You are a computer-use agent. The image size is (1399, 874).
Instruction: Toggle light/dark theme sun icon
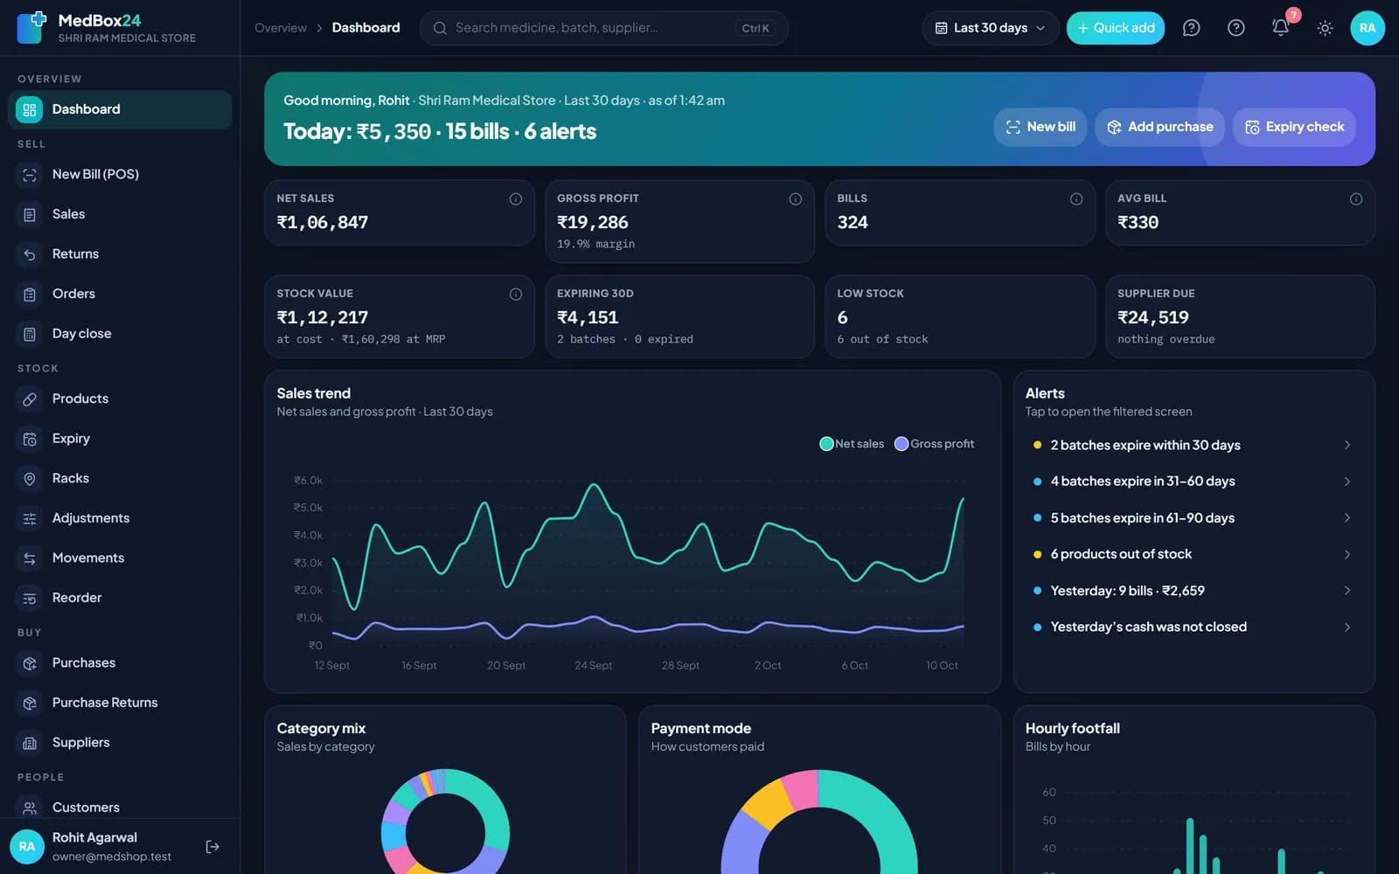[1325, 28]
